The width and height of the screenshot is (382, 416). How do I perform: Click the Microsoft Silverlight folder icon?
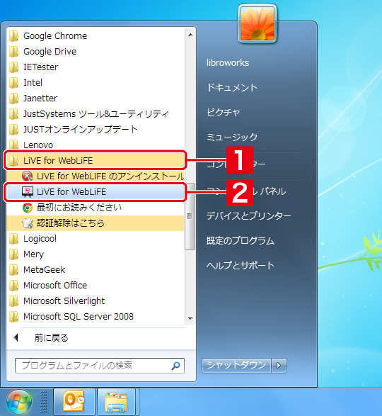coord(13,301)
